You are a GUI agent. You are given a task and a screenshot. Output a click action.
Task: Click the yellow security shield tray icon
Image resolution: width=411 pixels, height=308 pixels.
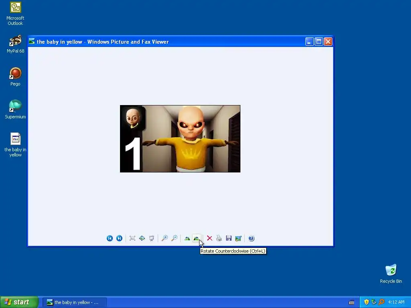click(x=366, y=302)
